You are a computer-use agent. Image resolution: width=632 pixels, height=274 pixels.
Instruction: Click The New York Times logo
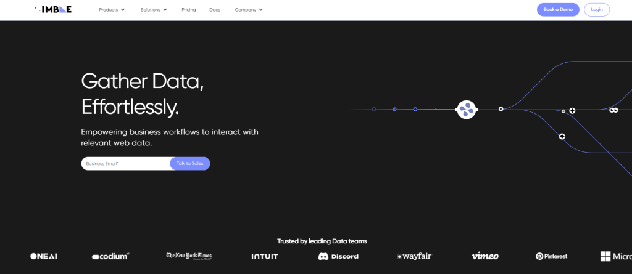point(189,256)
